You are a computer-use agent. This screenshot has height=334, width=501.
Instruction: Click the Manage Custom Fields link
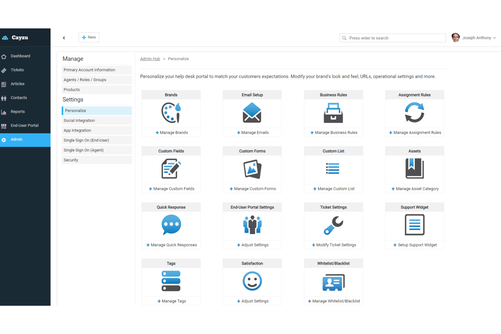tap(171, 189)
